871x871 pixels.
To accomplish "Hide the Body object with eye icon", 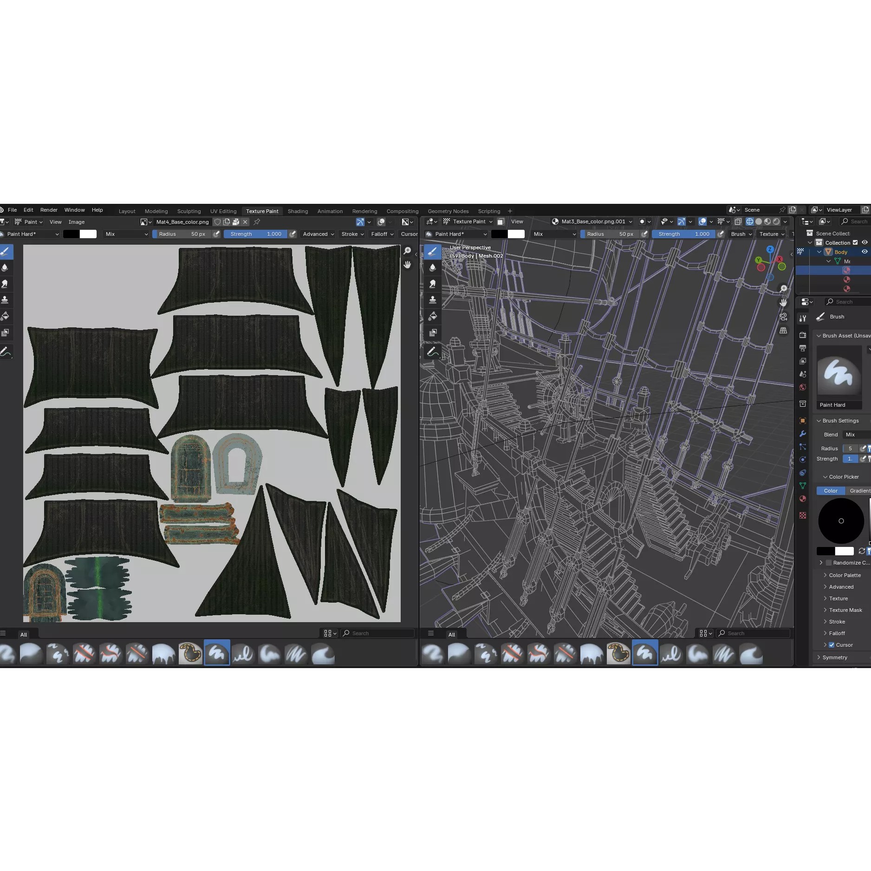I will point(864,252).
